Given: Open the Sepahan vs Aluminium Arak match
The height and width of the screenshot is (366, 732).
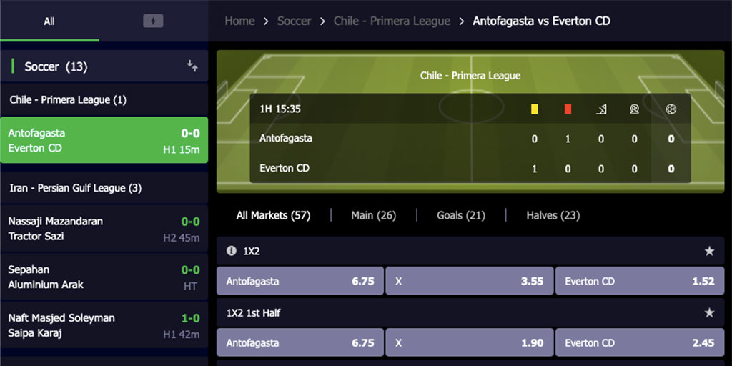Looking at the screenshot, I should tap(104, 277).
